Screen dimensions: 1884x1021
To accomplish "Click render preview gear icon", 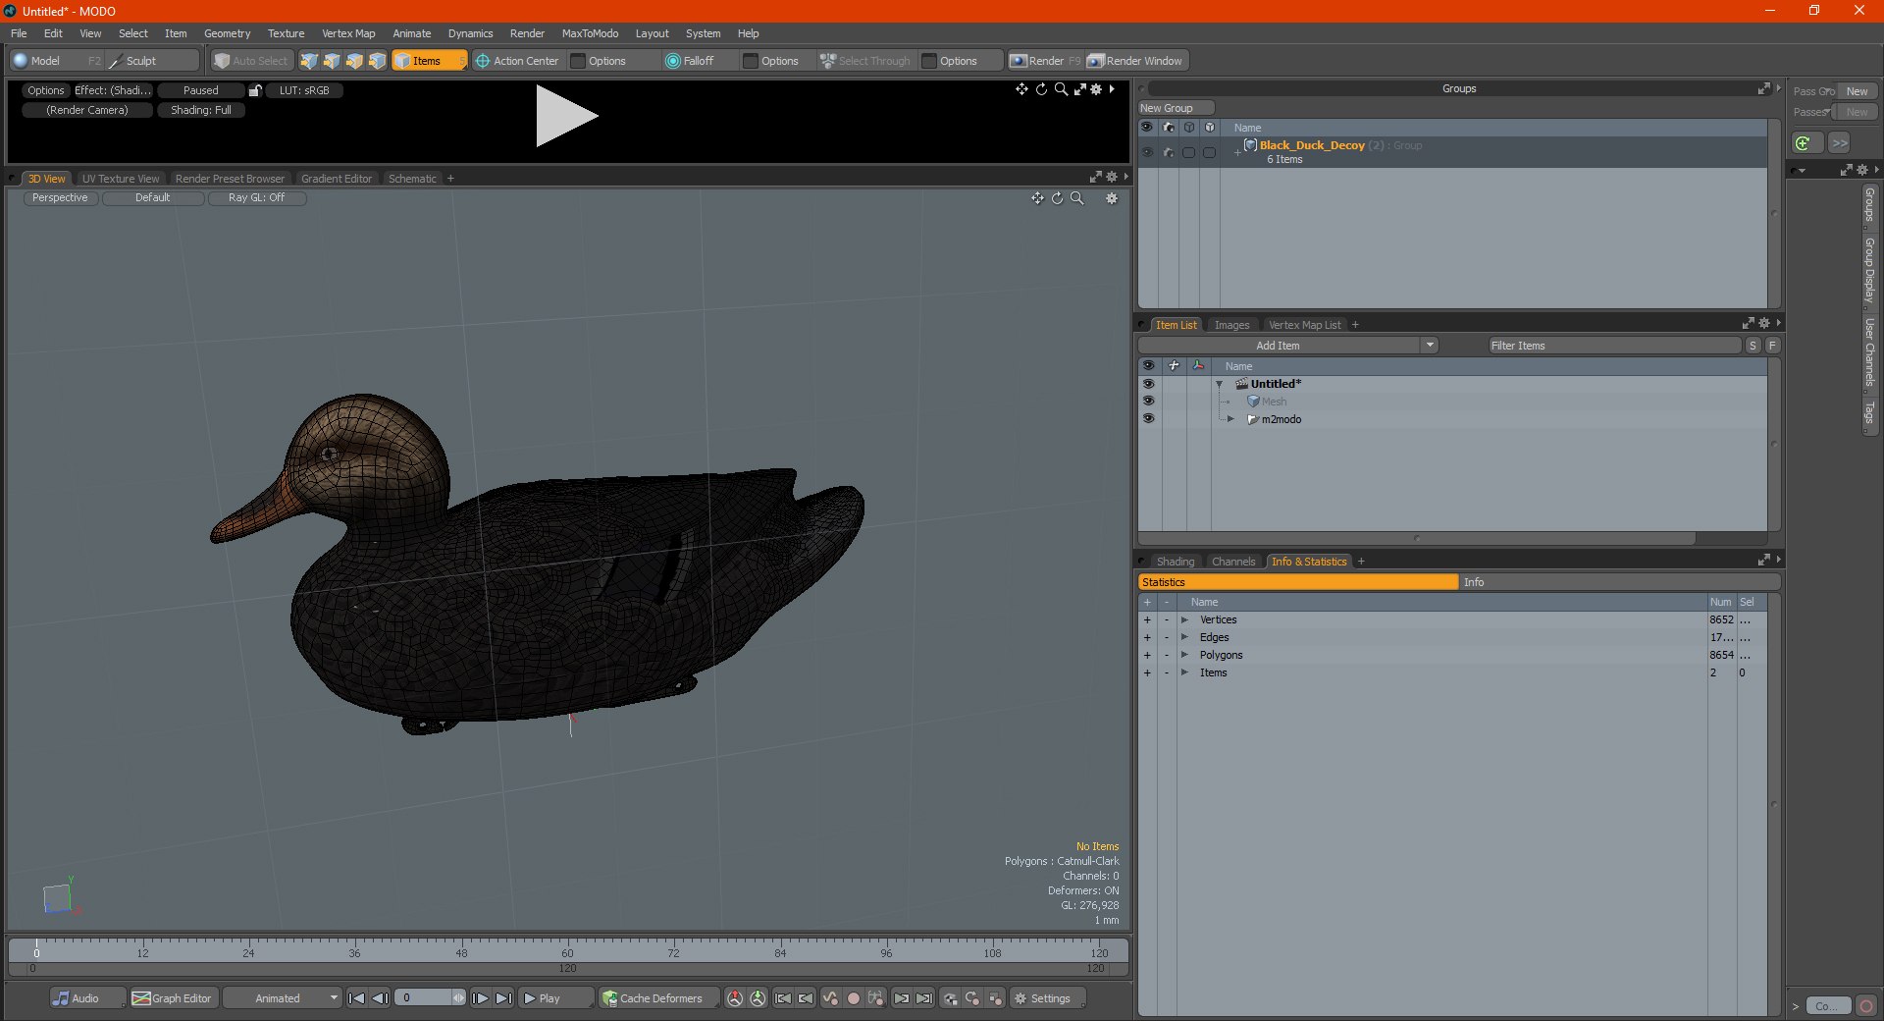I will coord(1097,89).
